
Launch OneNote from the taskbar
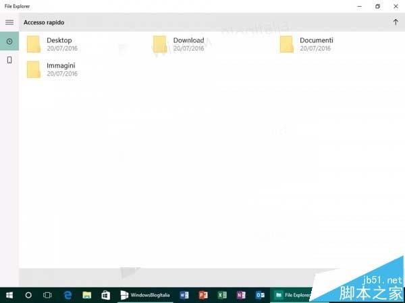(241, 295)
